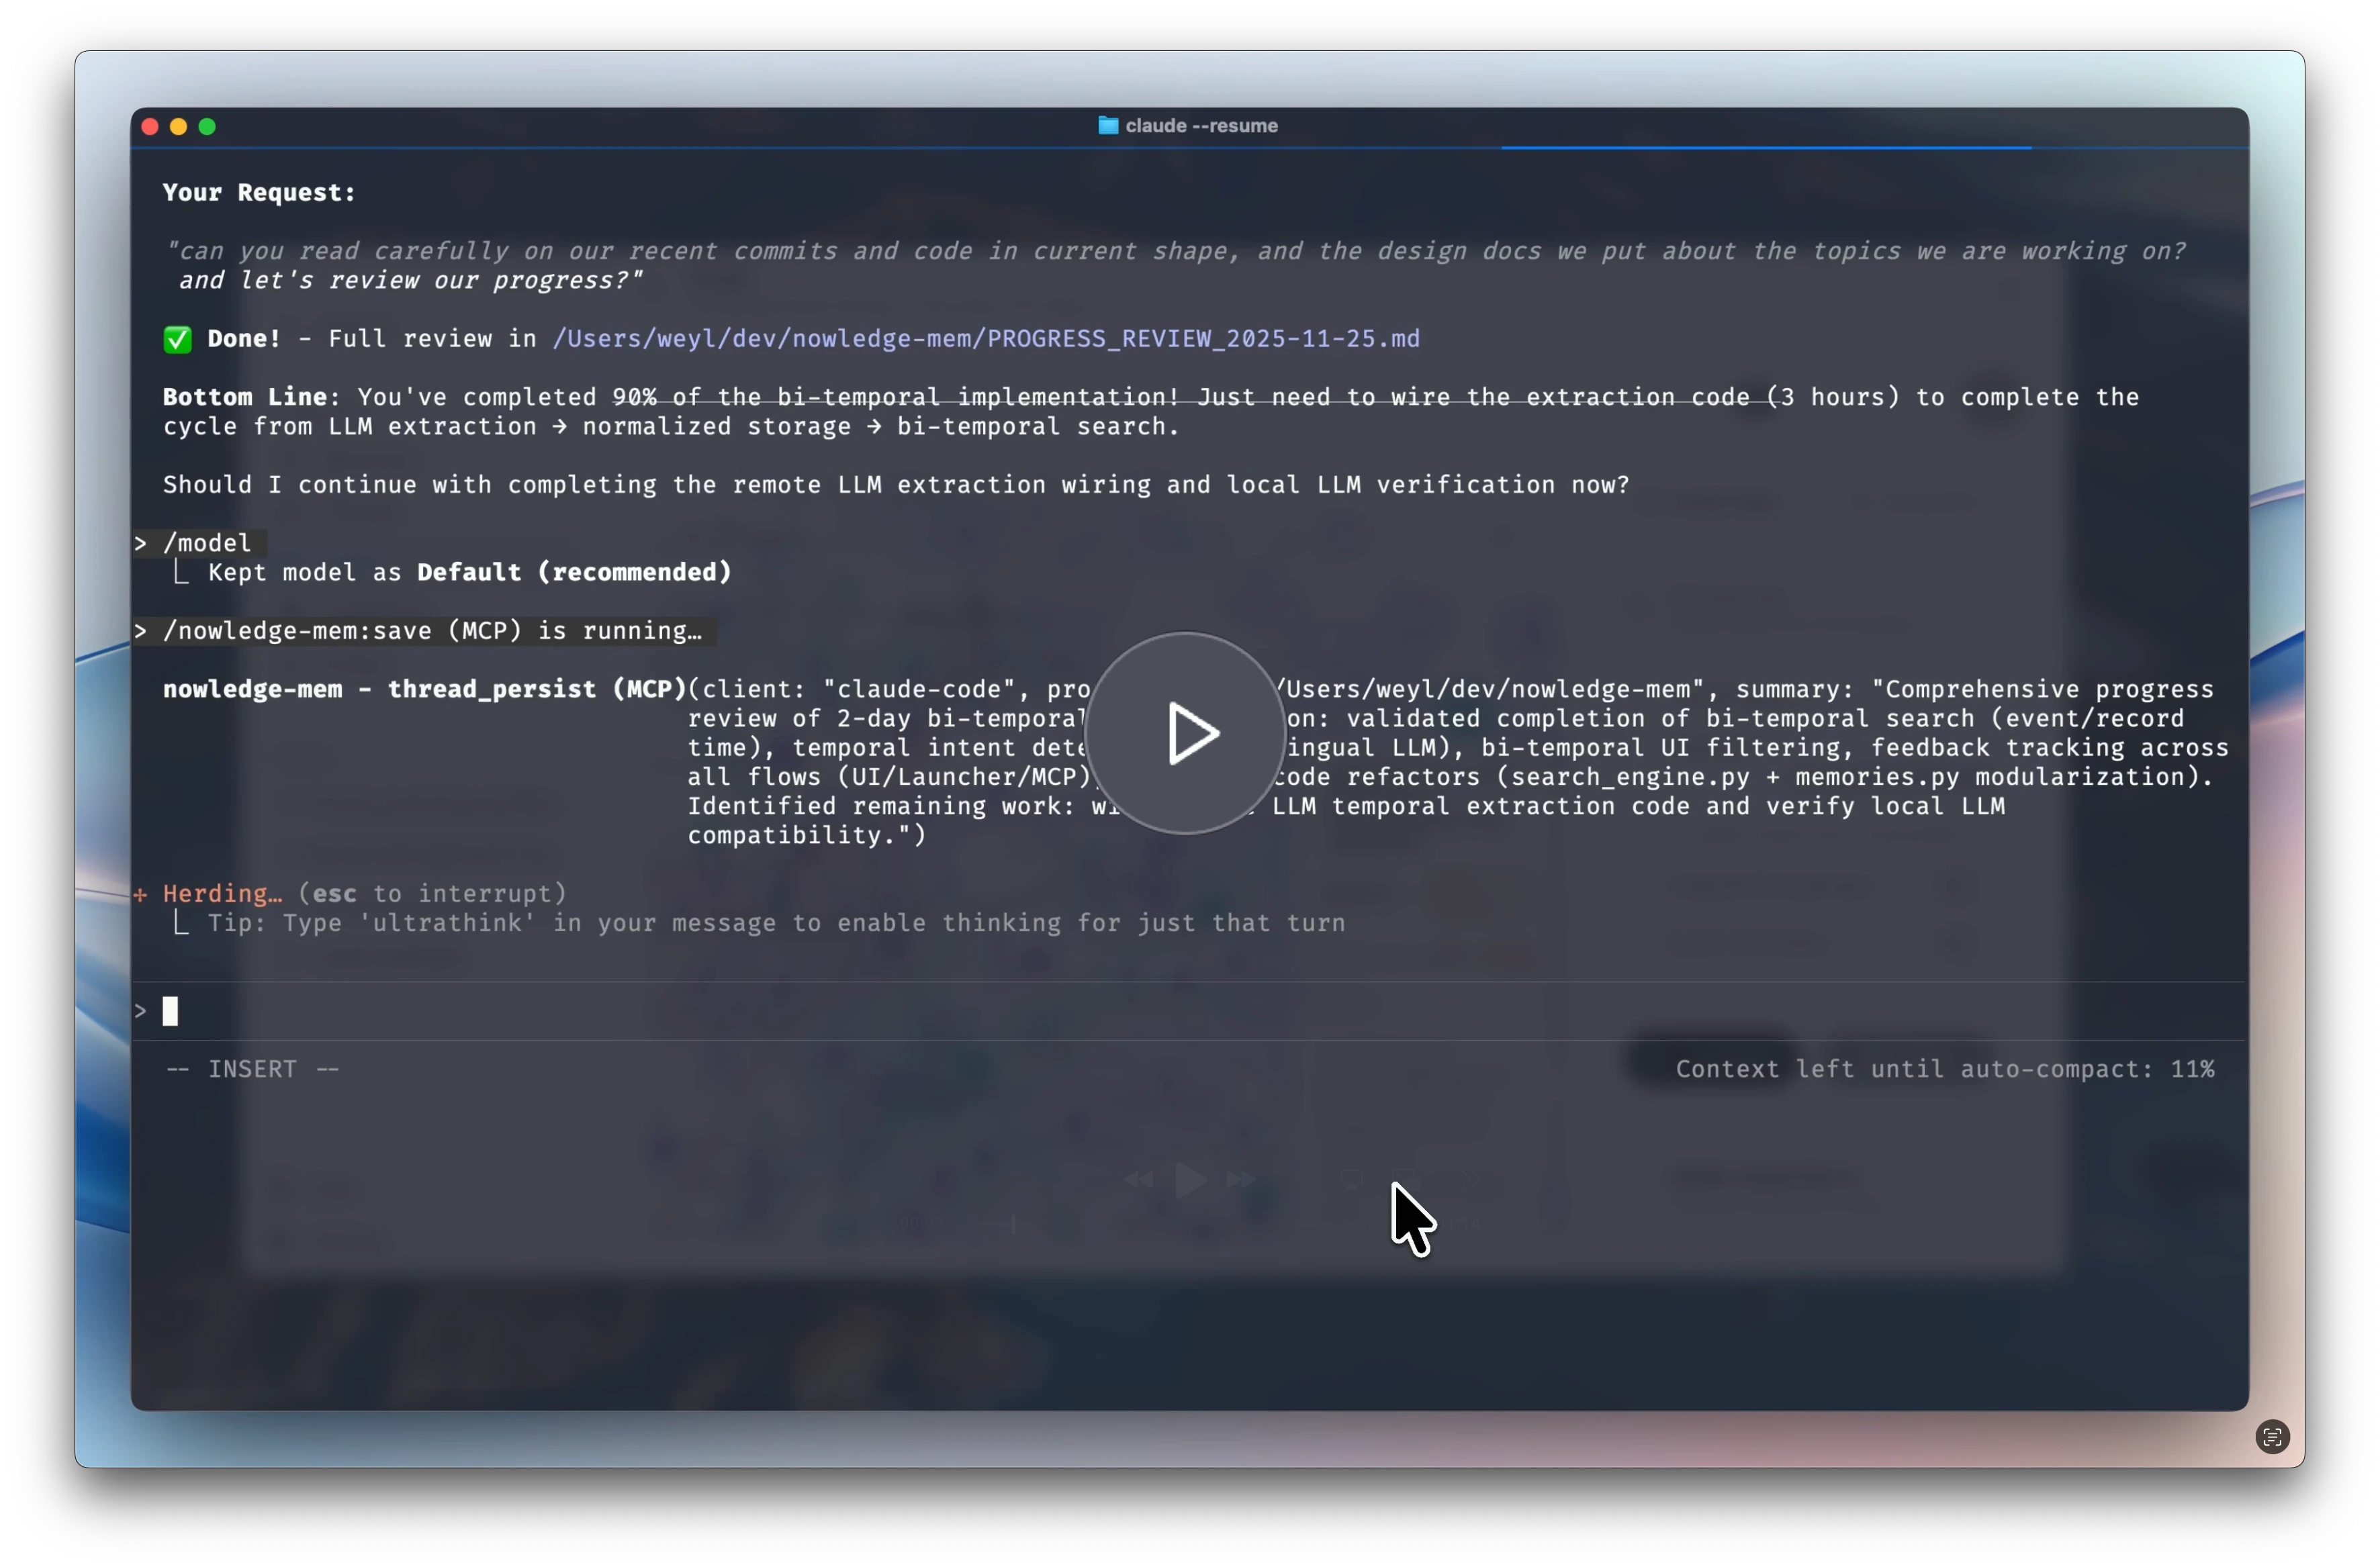The height and width of the screenshot is (1567, 2380).
Task: Open the PROGRESS_REVIEW_2025-11-25.md file link
Action: point(986,339)
